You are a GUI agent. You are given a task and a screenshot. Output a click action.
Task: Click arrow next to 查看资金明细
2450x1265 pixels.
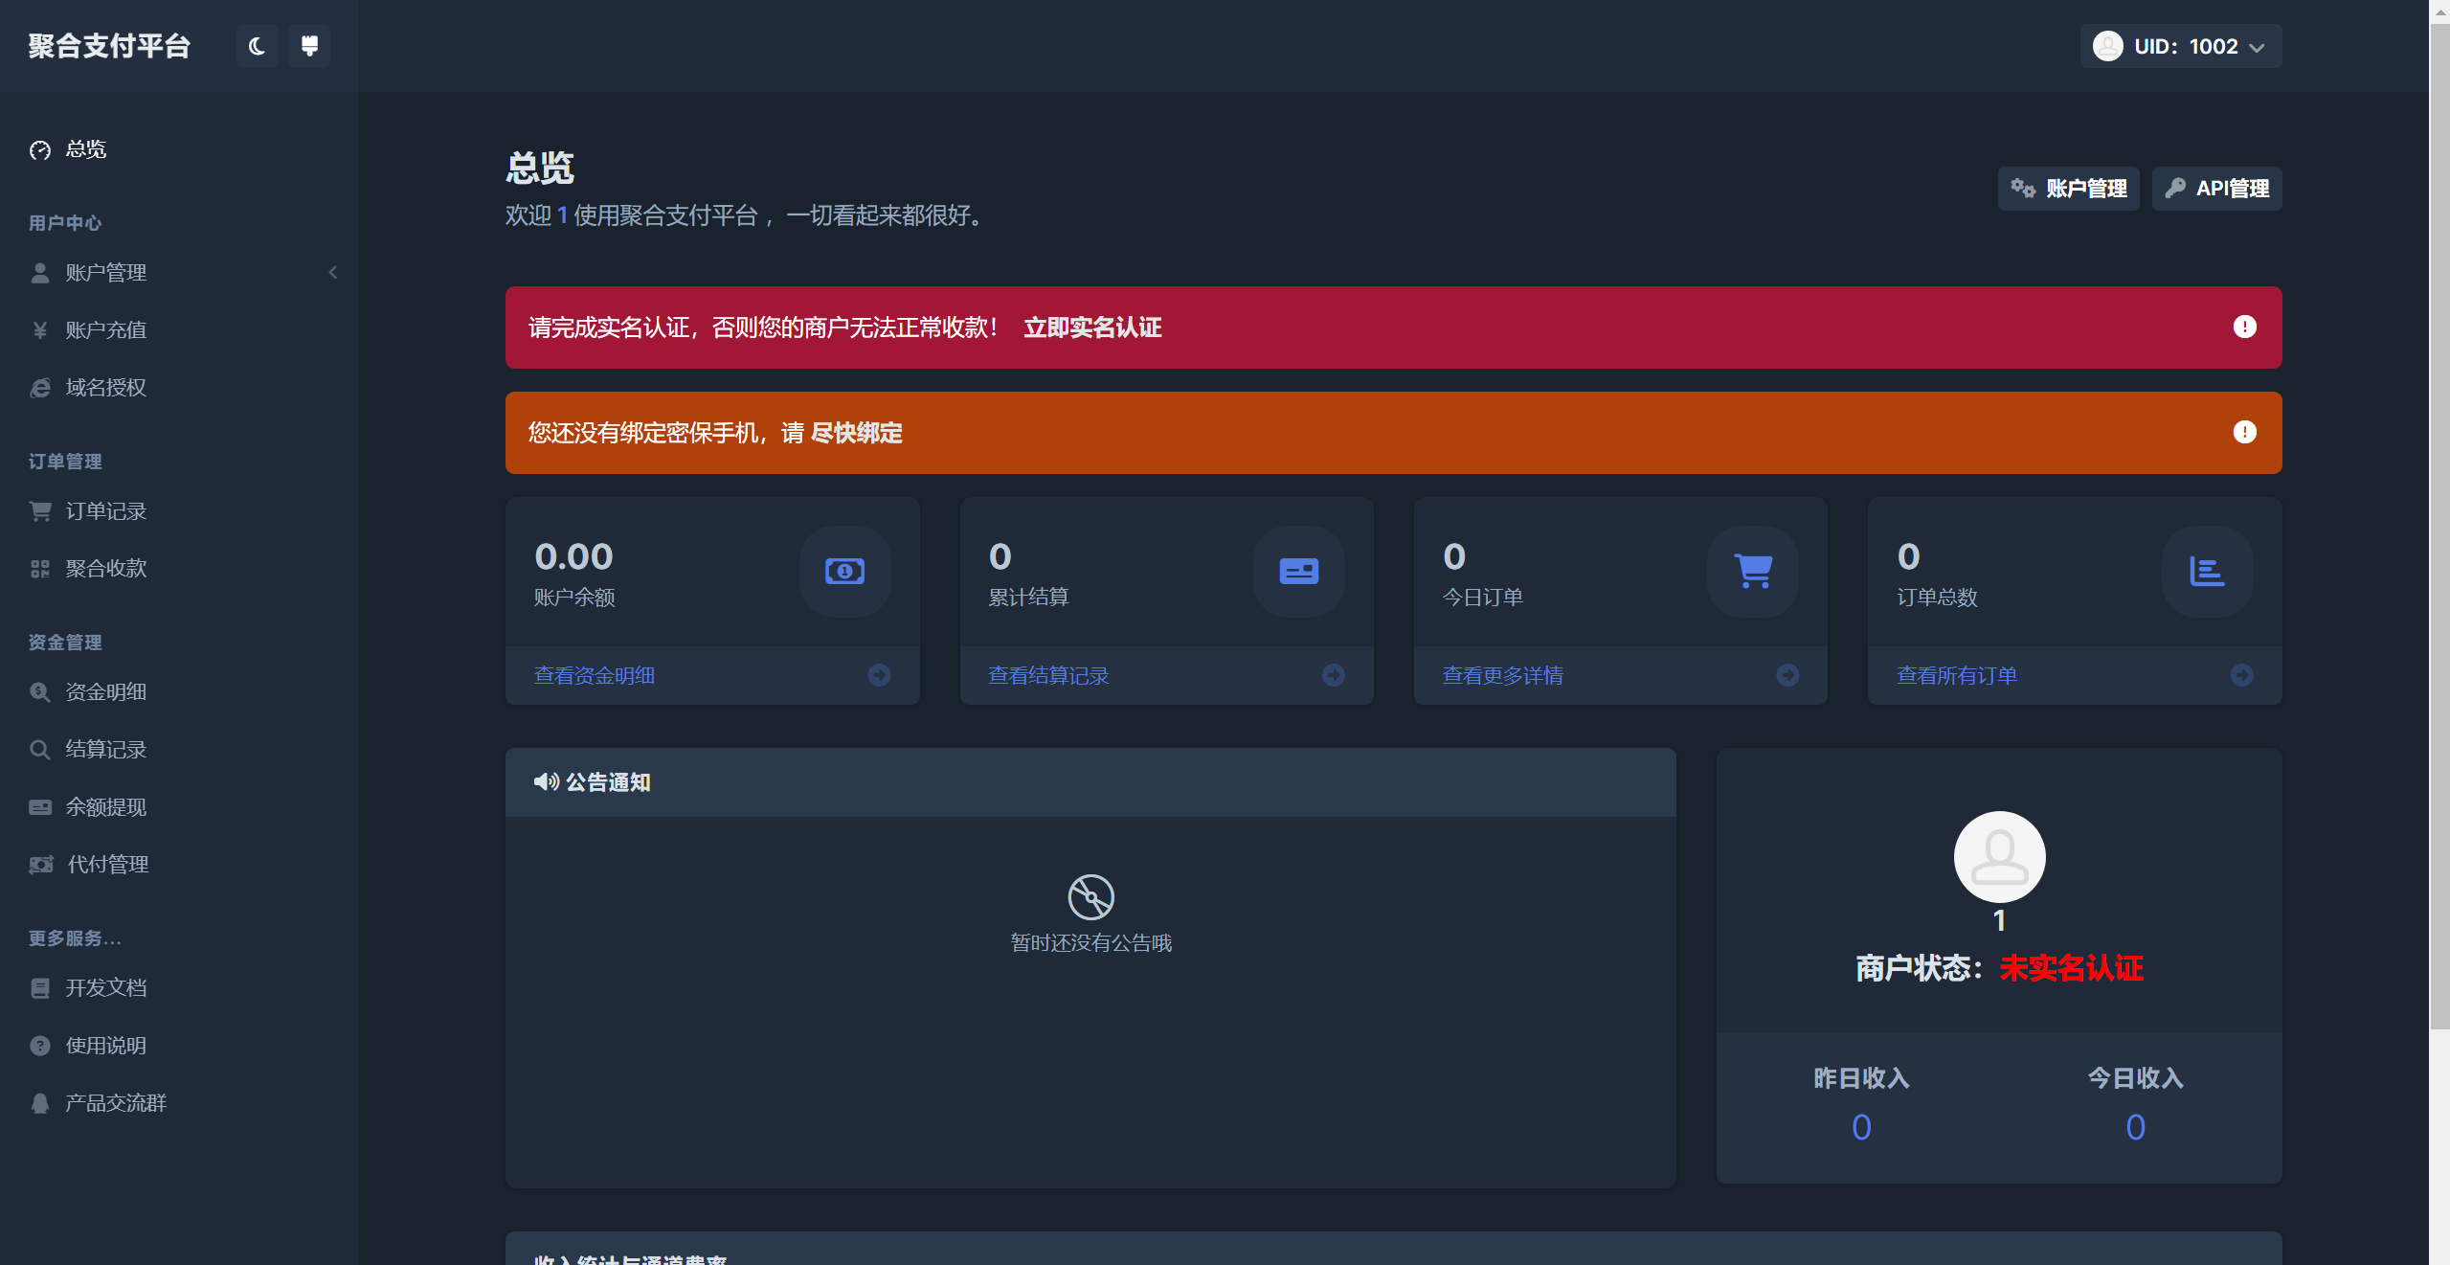click(x=879, y=675)
